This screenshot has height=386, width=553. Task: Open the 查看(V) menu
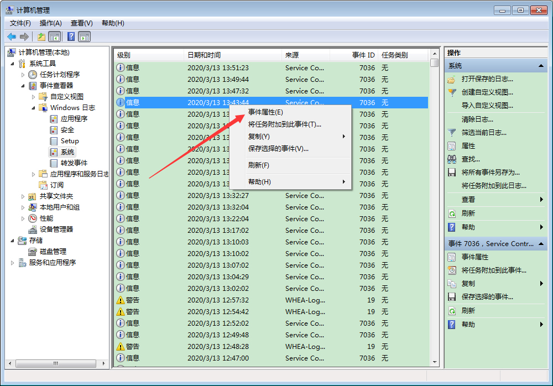[80, 23]
